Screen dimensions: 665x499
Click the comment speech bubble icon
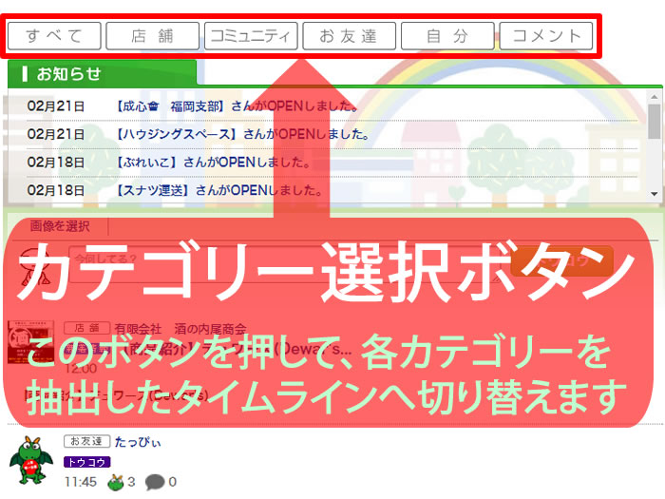pyautogui.click(x=154, y=482)
